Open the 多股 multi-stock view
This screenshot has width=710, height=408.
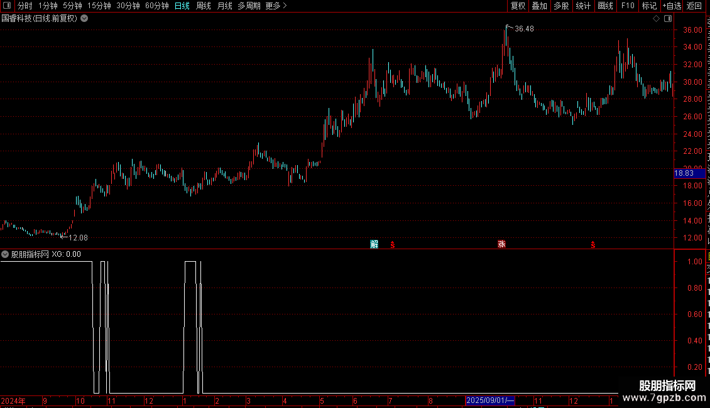(561, 6)
